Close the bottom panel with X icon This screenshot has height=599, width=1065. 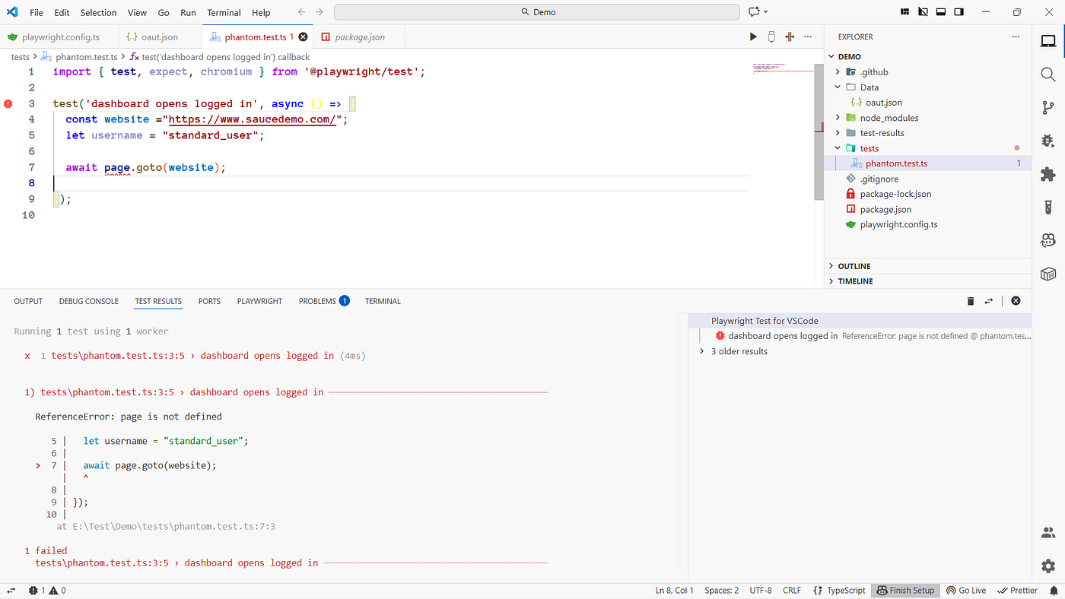[x=1016, y=301]
